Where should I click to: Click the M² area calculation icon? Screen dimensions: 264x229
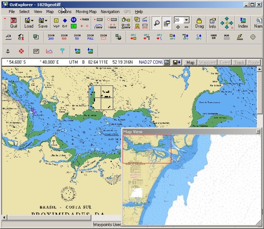(36, 51)
